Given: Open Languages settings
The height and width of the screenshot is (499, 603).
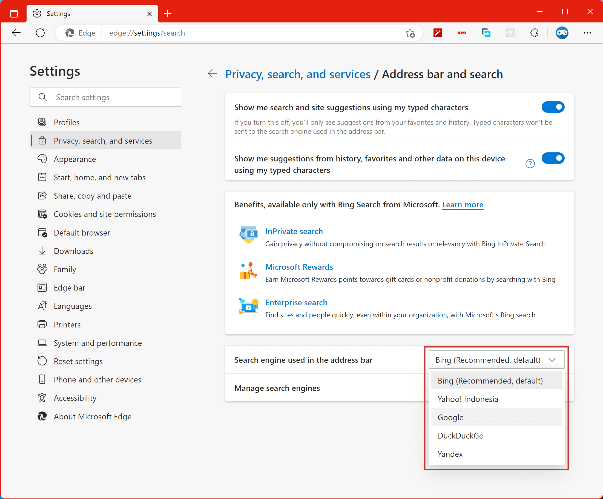Looking at the screenshot, I should 105,306.
